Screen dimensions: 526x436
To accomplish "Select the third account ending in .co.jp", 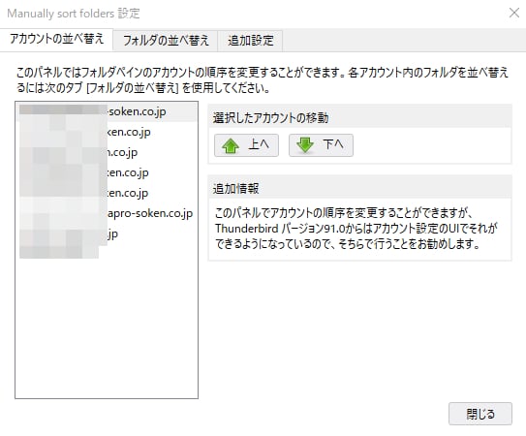I will click(x=107, y=152).
